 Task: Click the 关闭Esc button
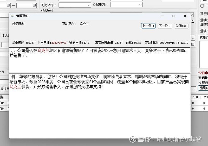pyautogui.click(x=181, y=26)
